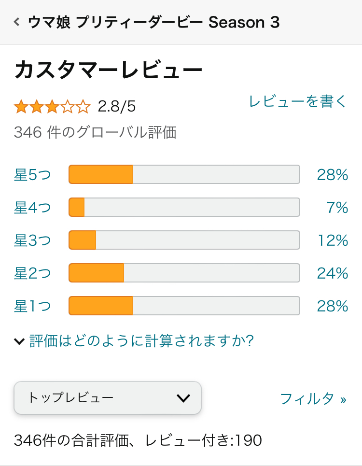Click the orange star rating icons
Viewport: 362px width, 466px height.
(x=52, y=106)
